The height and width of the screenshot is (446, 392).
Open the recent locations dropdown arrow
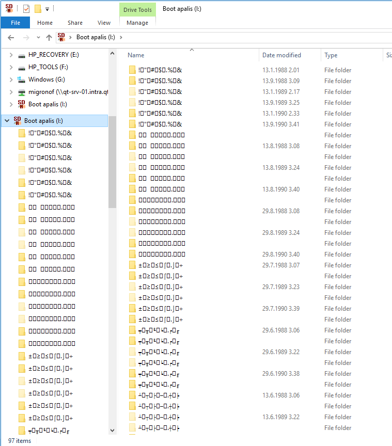(38, 38)
